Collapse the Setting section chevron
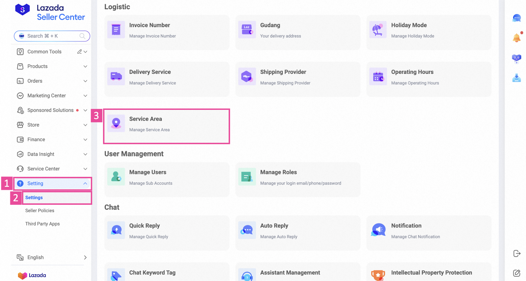Viewport: 526px width, 281px height. [x=85, y=183]
